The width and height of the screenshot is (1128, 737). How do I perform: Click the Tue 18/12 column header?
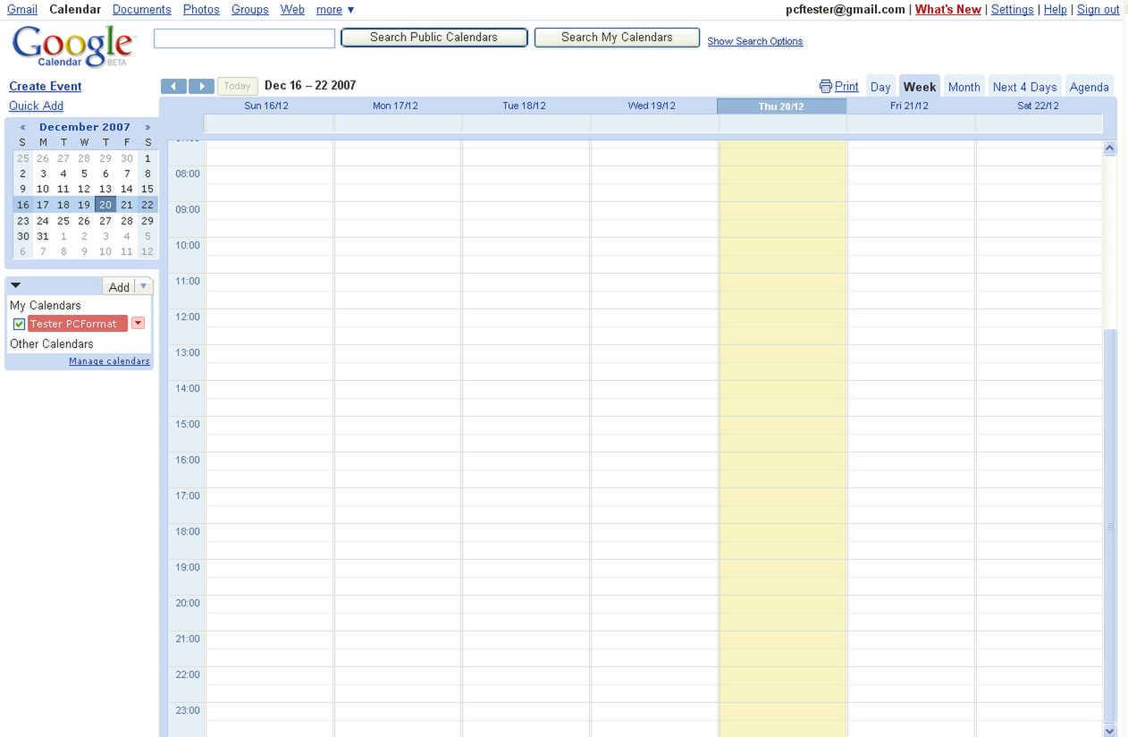pos(524,106)
